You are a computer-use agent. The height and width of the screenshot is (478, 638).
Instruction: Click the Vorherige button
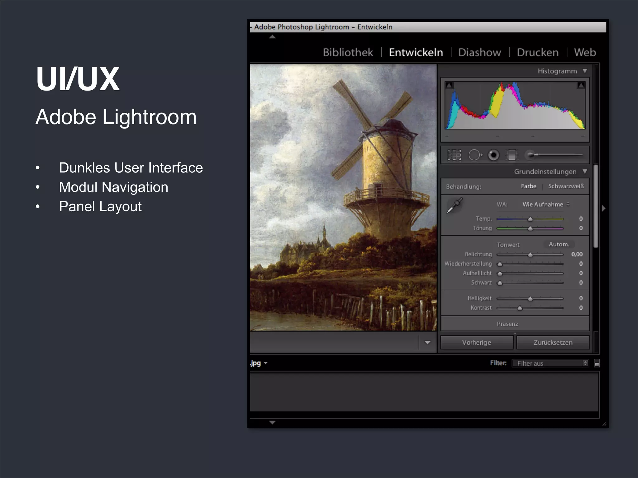coord(477,342)
